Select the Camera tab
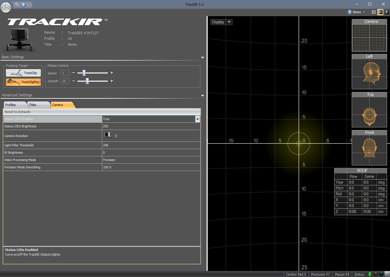Viewport: 390px width, 277px height. (x=62, y=105)
